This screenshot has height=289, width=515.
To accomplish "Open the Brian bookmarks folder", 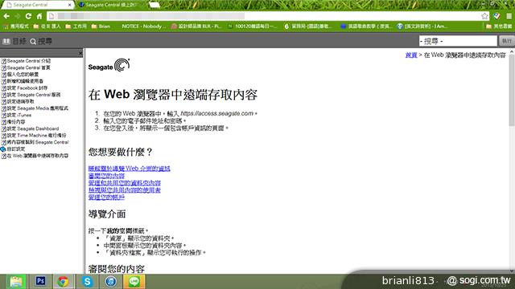I will tap(101, 26).
